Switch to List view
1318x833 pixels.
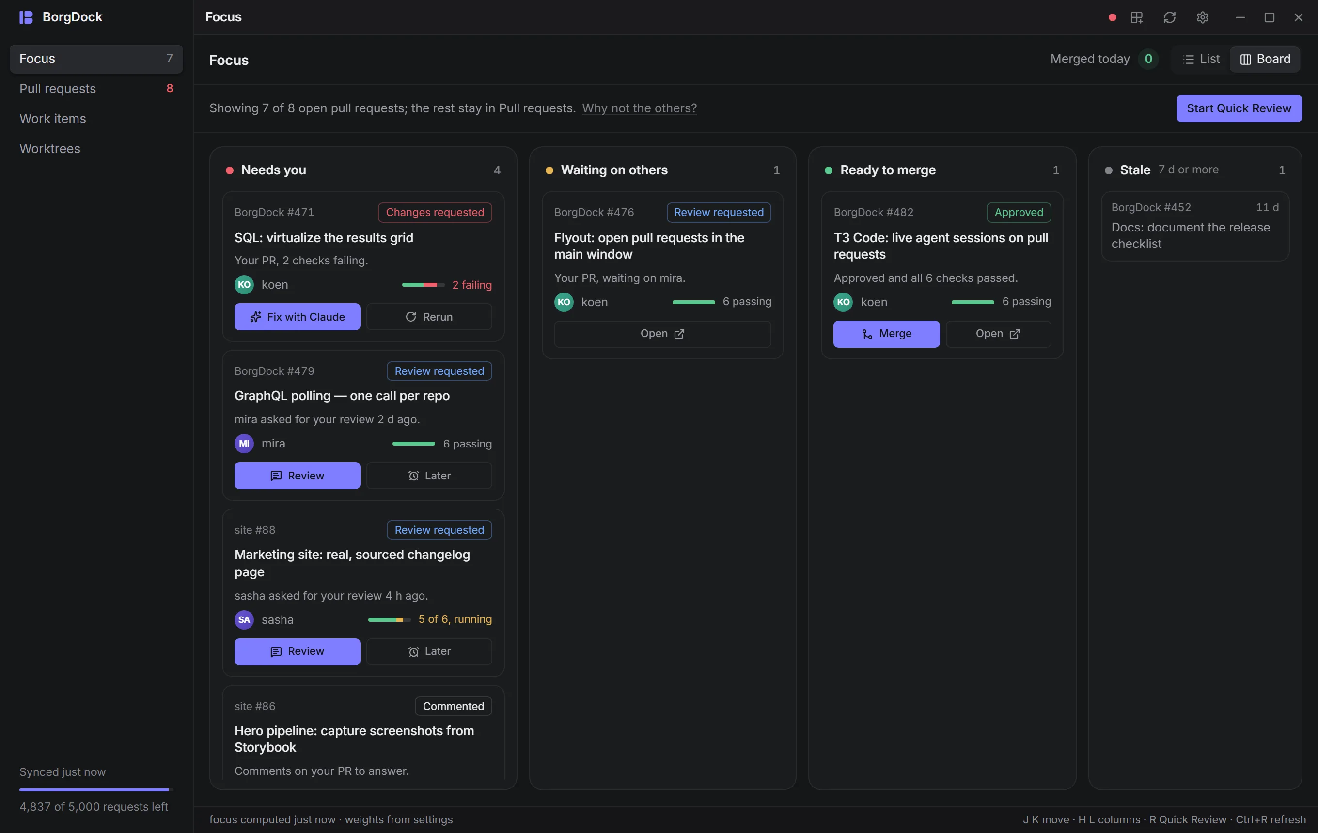(x=1200, y=59)
